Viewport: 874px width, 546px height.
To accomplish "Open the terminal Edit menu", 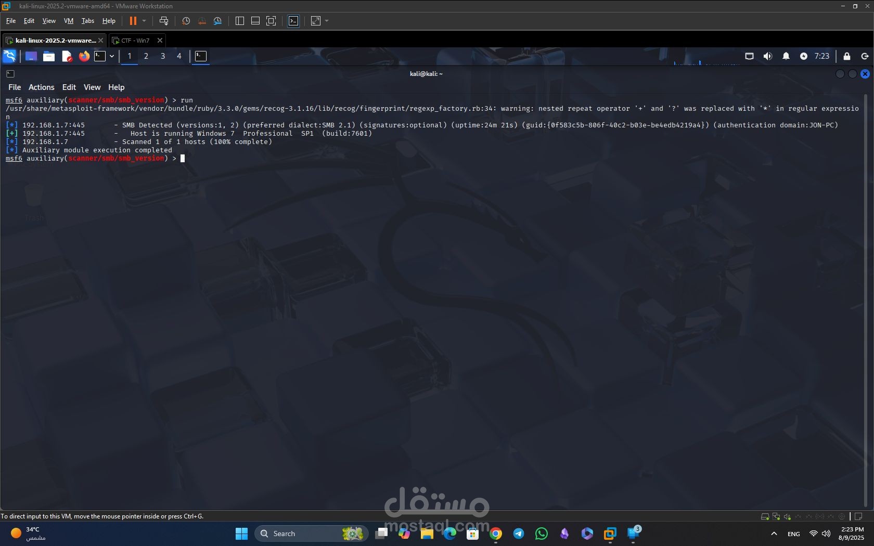I will point(69,87).
